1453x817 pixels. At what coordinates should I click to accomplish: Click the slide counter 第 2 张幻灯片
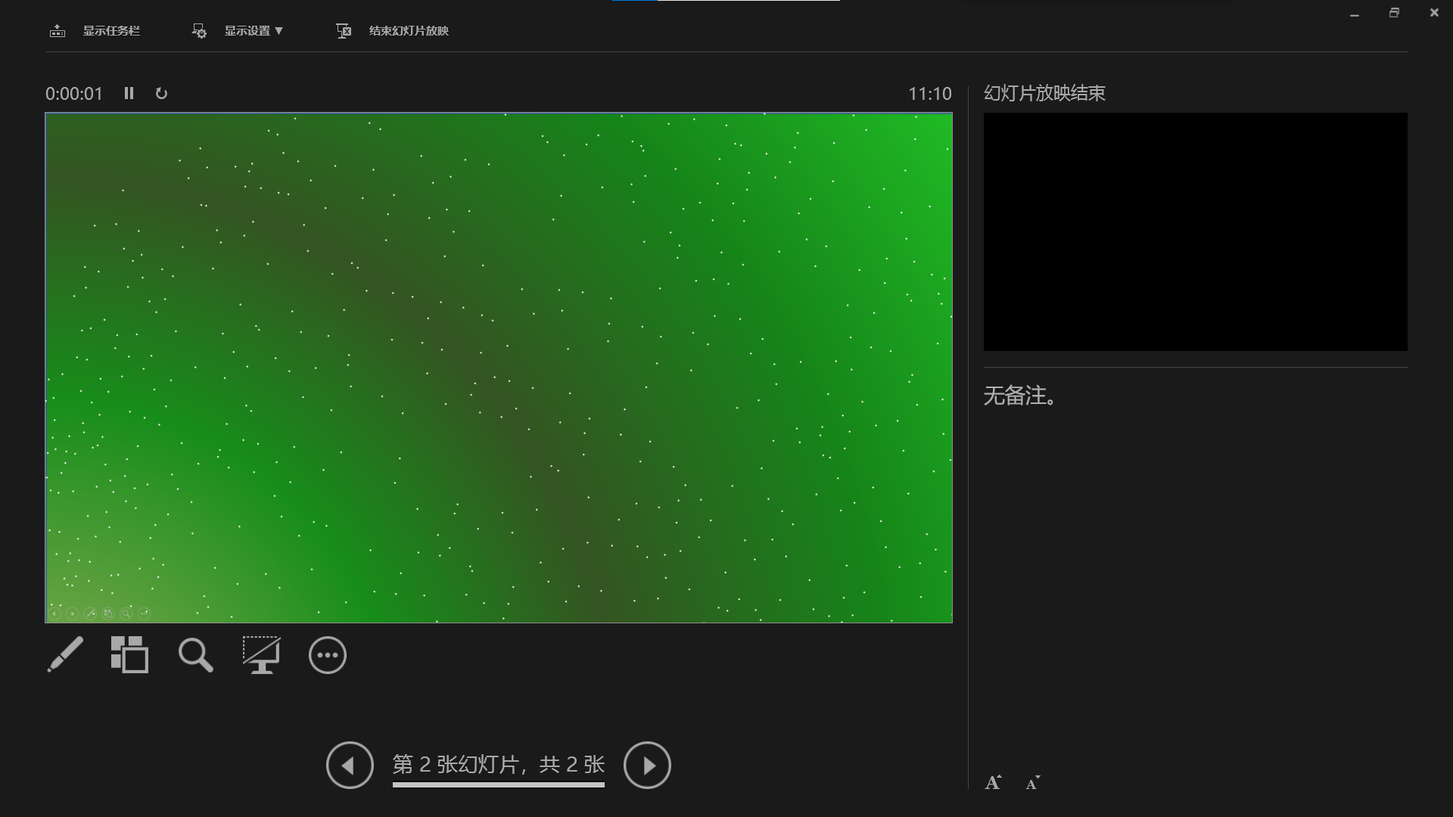(498, 764)
